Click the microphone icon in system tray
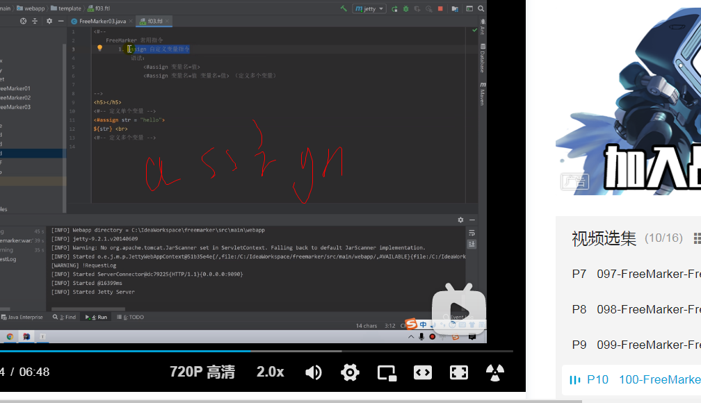 (421, 337)
